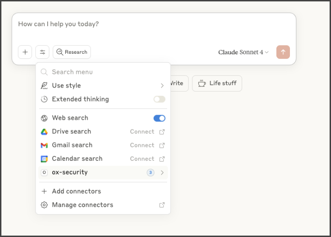This screenshot has width=331, height=237.
Task: Click the Search menu input field
Action: point(103,72)
